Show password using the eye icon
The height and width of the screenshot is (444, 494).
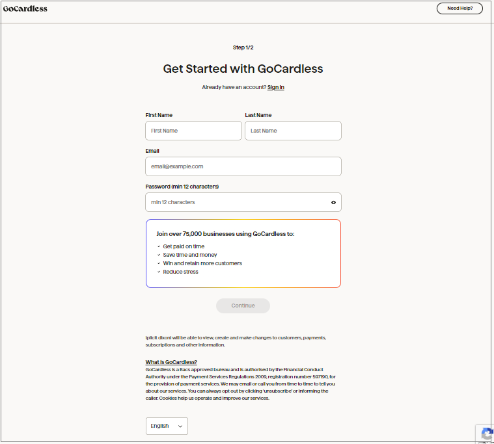pyautogui.click(x=333, y=202)
